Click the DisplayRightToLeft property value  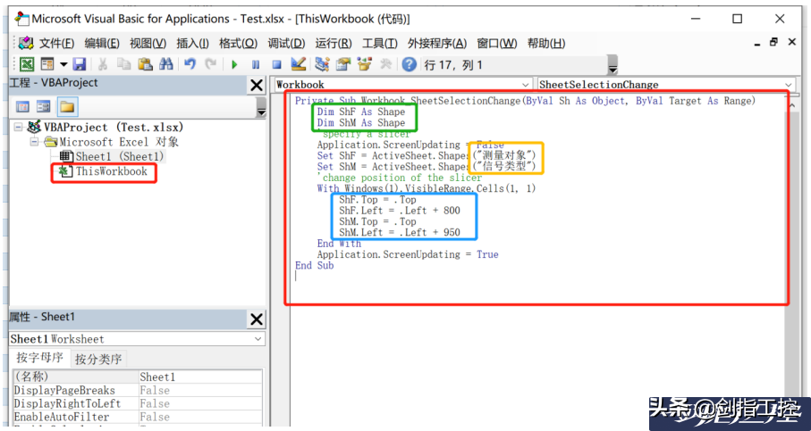pyautogui.click(x=200, y=403)
